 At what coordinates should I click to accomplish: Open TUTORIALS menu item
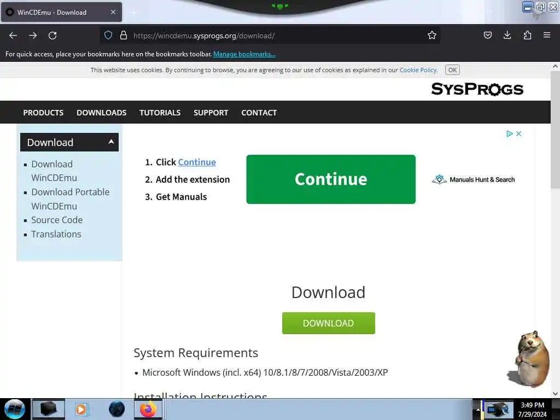[160, 113]
